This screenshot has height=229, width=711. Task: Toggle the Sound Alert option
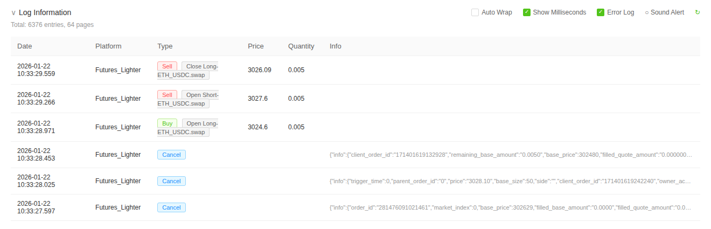[x=664, y=12]
